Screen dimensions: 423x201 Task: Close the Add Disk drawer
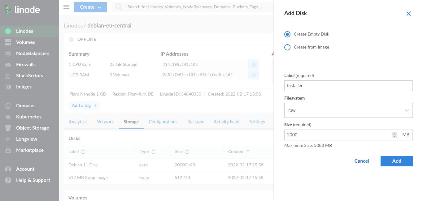(409, 14)
